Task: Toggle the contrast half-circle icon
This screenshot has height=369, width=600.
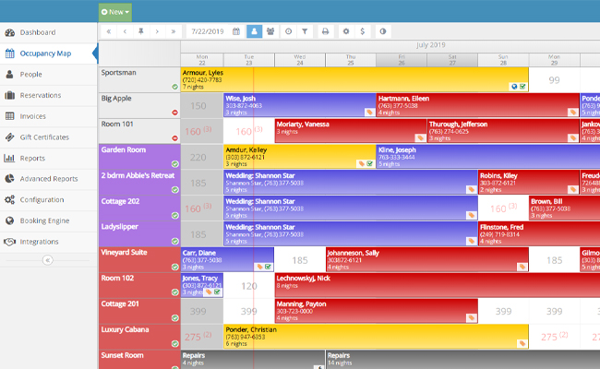Action: pos(383,31)
